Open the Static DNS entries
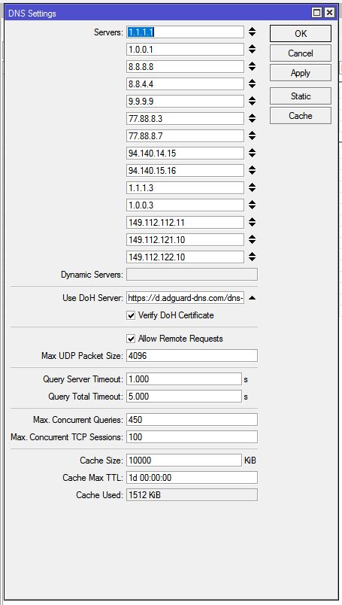 (301, 96)
